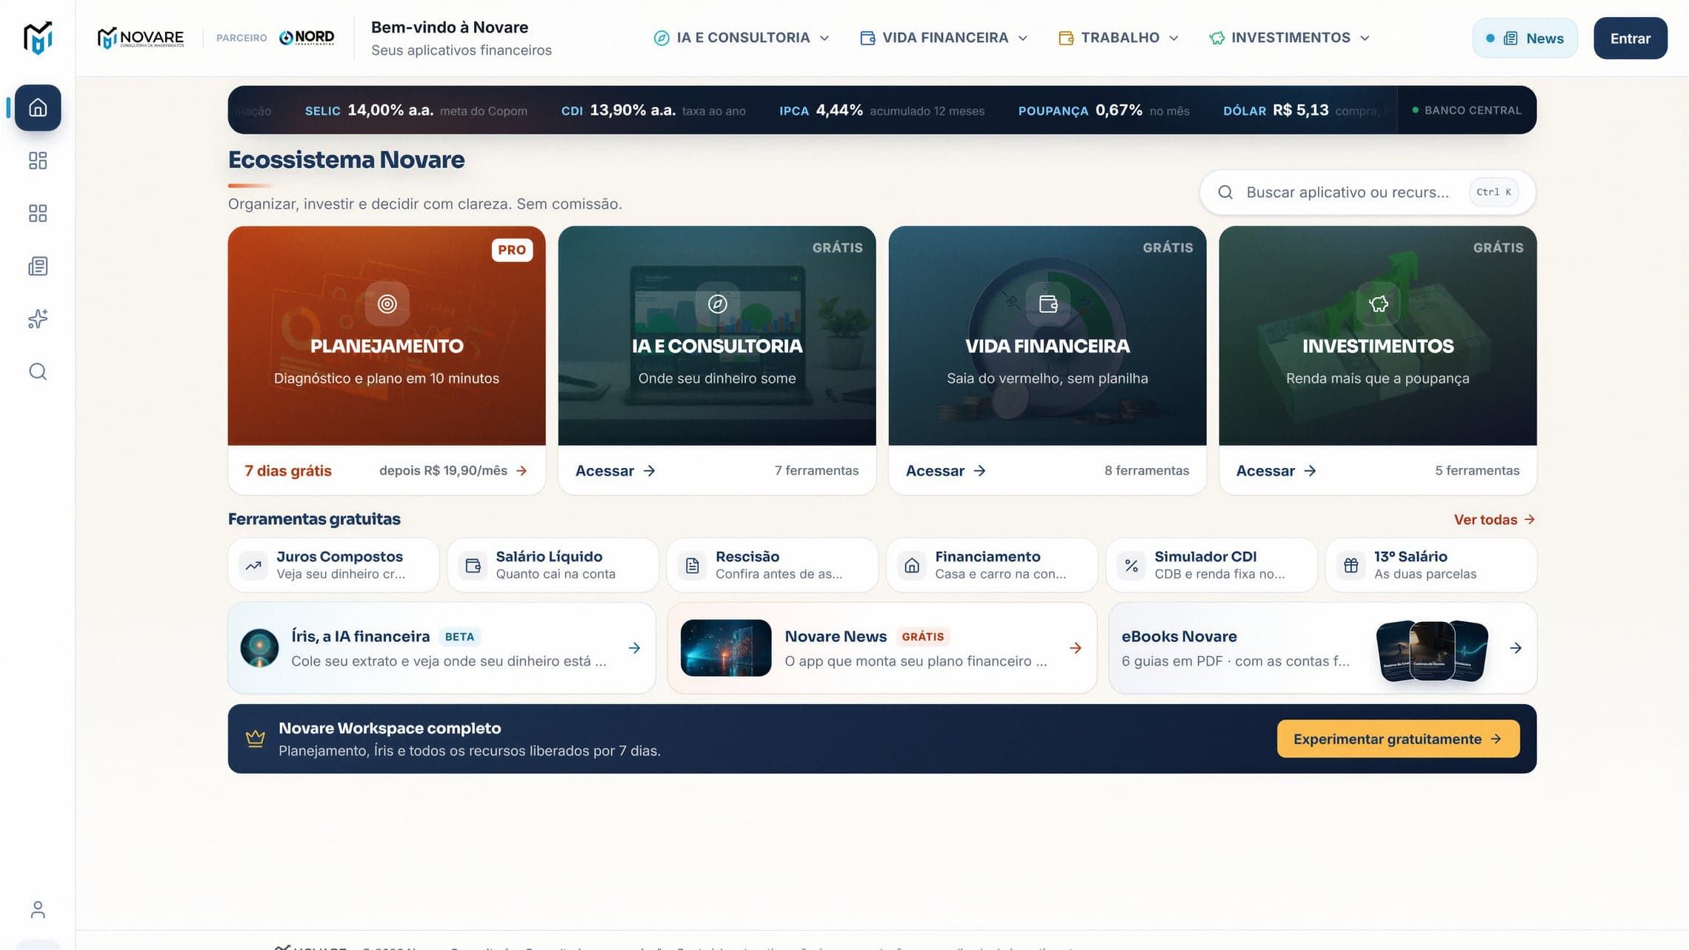Click the eBooks cover thumbnails
The width and height of the screenshot is (1689, 950).
(x=1431, y=651)
